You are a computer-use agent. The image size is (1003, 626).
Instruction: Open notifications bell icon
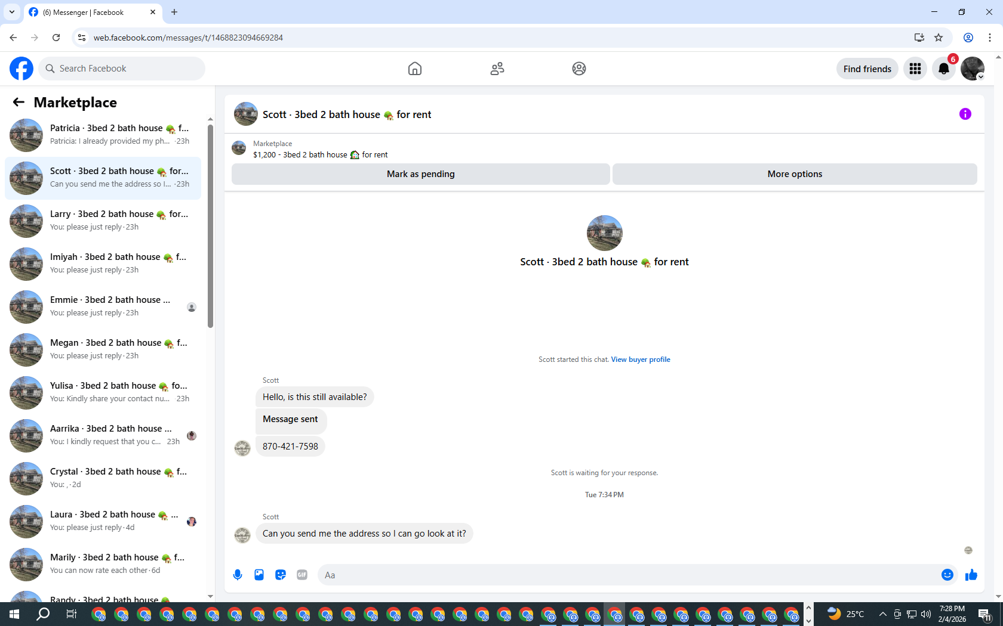944,69
